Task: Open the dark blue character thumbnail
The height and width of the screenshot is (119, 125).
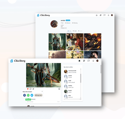Action: pyautogui.click(x=92, y=55)
